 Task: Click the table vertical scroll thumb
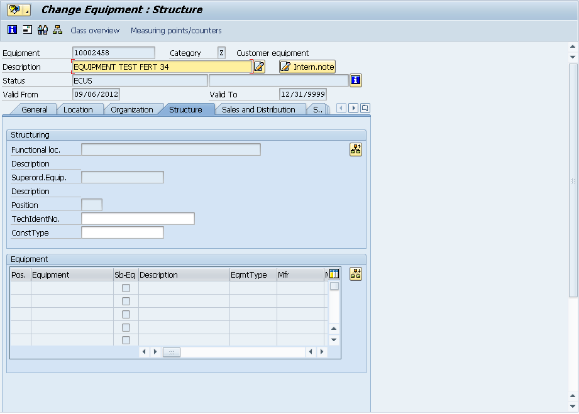[x=334, y=286]
